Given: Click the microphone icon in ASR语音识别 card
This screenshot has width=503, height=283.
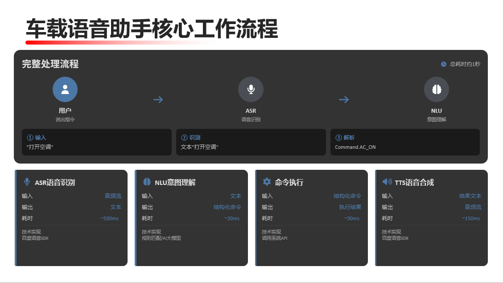Looking at the screenshot, I should (27, 182).
